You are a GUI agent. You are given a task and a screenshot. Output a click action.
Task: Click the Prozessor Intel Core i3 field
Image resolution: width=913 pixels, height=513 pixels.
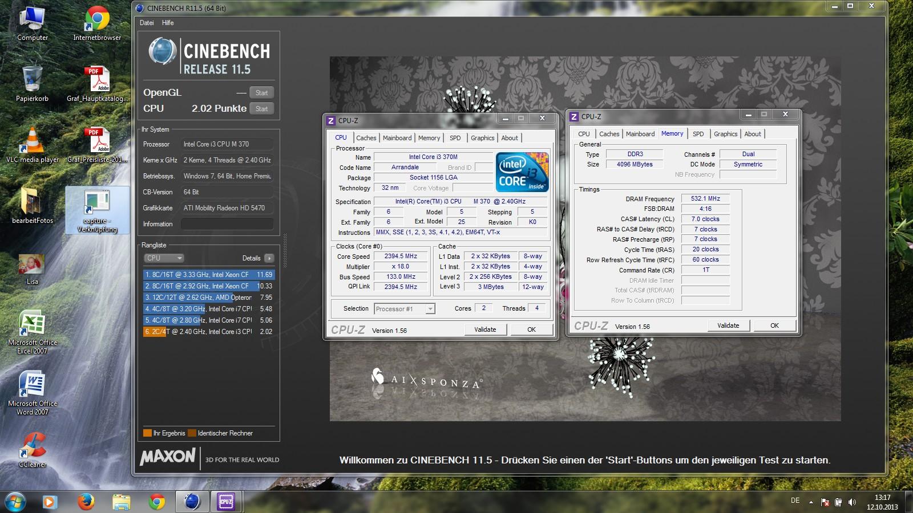click(227, 144)
